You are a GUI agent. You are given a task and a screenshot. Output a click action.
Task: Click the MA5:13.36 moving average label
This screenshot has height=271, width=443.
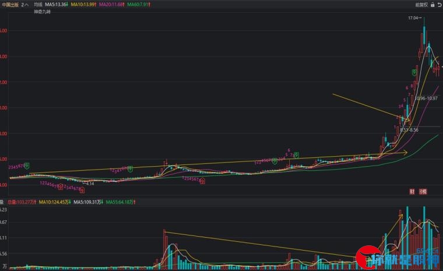56,5
